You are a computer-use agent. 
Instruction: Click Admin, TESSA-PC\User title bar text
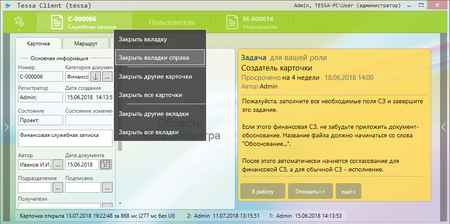click(347, 5)
